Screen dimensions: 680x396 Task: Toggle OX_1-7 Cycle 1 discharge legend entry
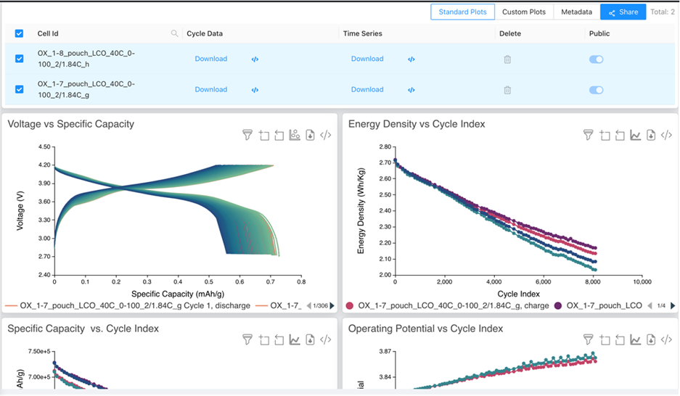click(128, 305)
